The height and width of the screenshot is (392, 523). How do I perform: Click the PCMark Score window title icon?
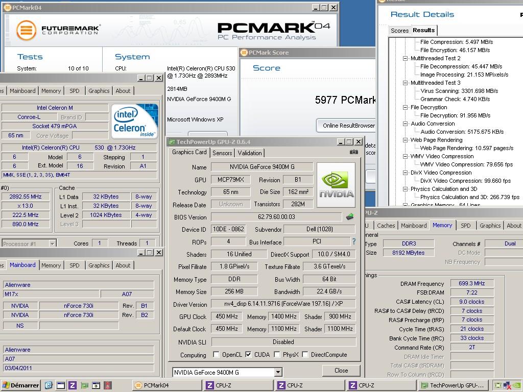pyautogui.click(x=244, y=53)
